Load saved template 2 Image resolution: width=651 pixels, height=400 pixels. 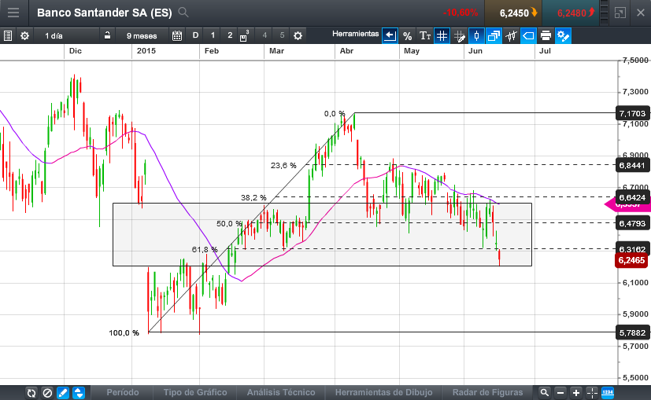(x=230, y=35)
